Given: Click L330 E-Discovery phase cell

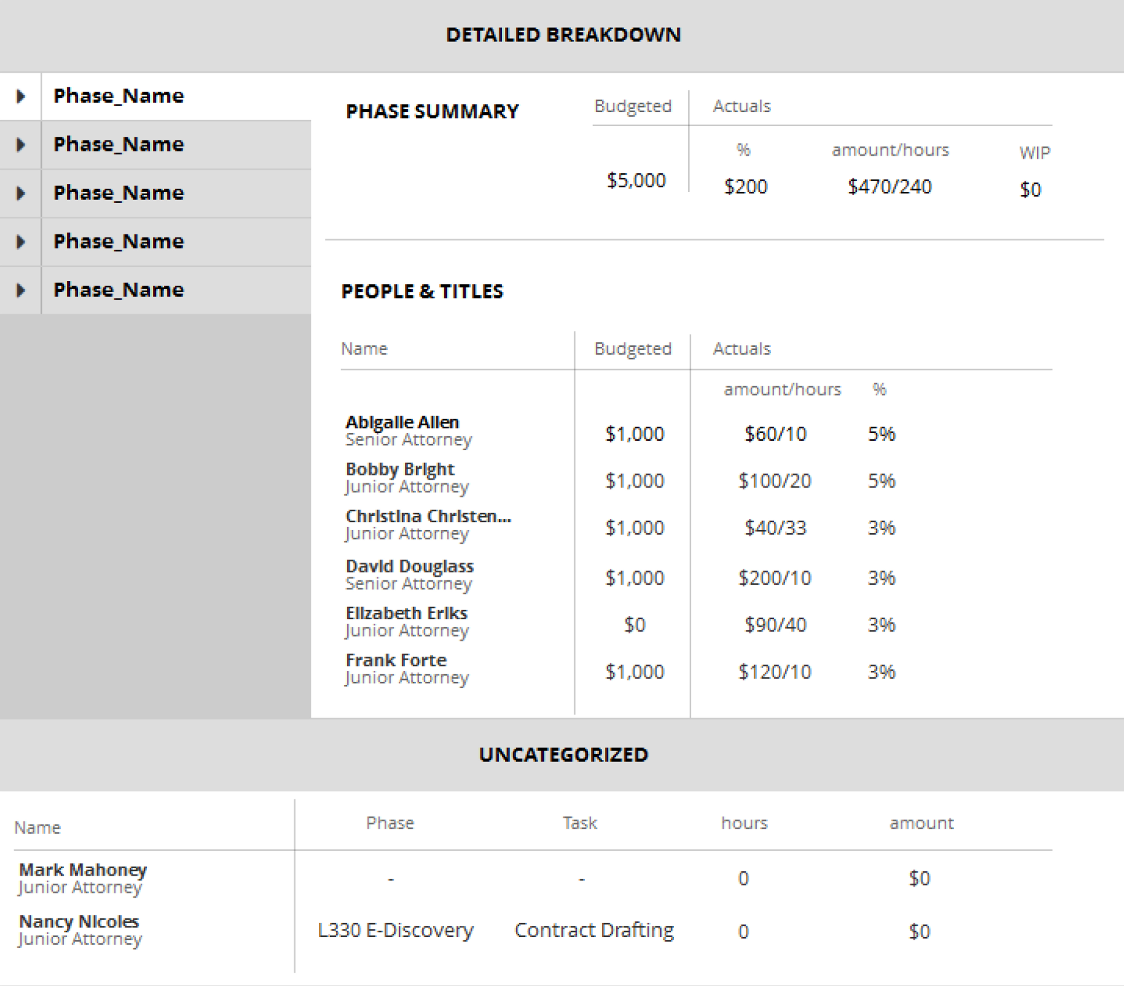Looking at the screenshot, I should [395, 930].
